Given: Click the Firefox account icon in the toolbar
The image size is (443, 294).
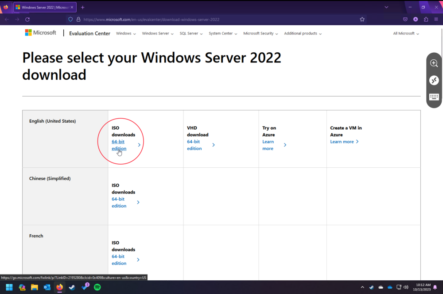Looking at the screenshot, I should point(415,19).
